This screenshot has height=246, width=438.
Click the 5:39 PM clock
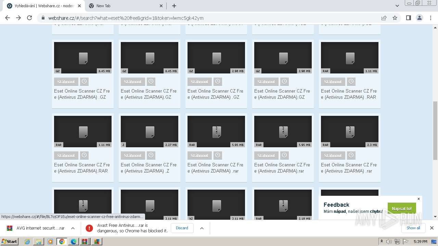(420, 242)
